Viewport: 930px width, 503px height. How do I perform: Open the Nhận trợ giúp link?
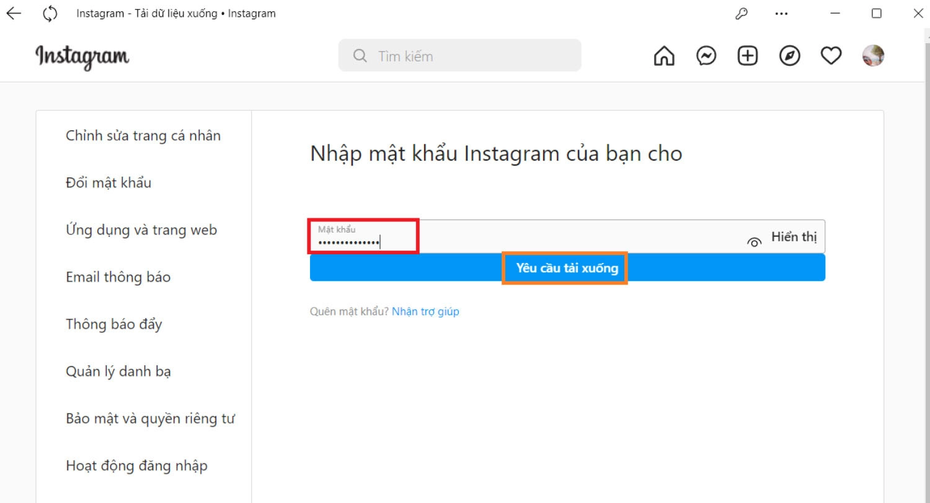tap(425, 311)
